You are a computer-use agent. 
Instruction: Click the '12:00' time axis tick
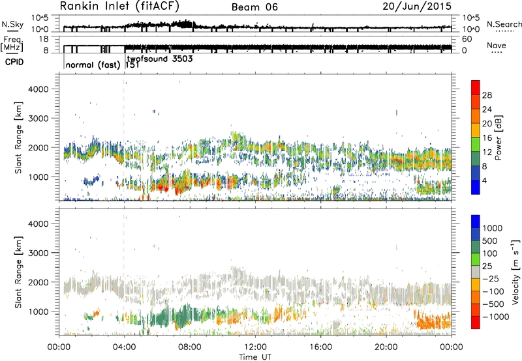(x=255, y=347)
